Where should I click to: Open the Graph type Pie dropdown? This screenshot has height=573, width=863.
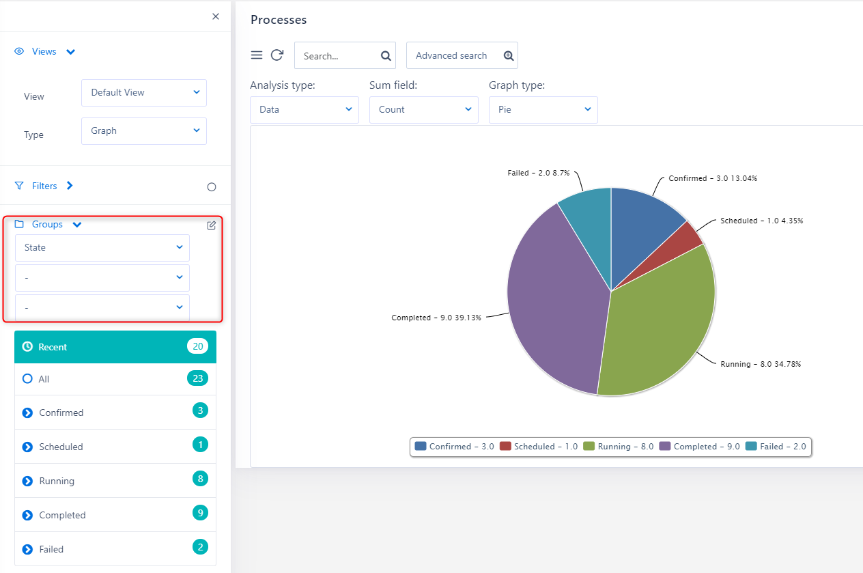[543, 109]
